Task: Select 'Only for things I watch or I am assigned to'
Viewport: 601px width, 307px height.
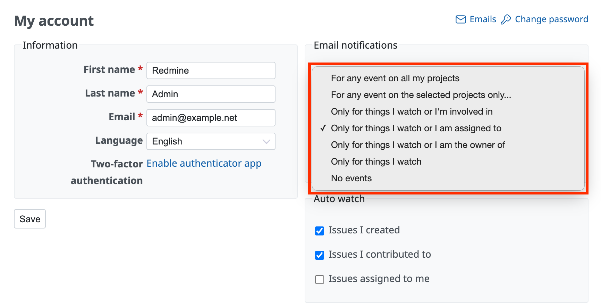Action: pos(448,128)
